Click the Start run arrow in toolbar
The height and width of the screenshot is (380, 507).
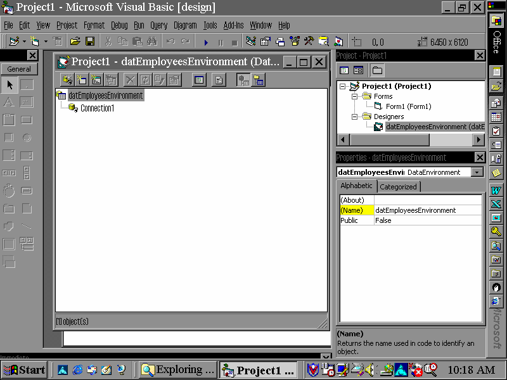point(206,42)
